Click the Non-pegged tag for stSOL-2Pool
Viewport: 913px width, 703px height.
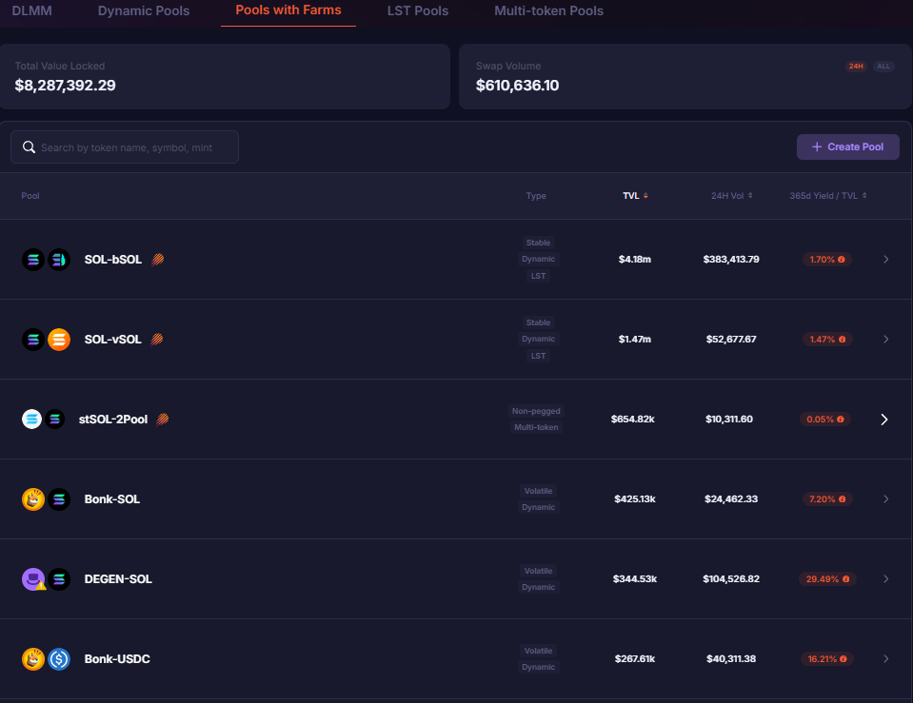536,411
